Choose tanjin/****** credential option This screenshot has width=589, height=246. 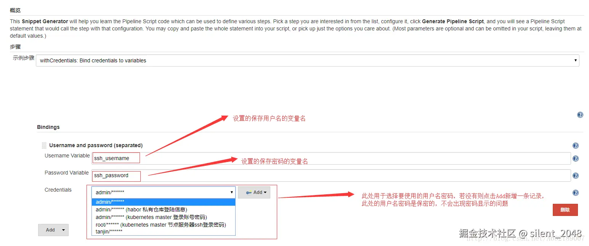(164, 231)
